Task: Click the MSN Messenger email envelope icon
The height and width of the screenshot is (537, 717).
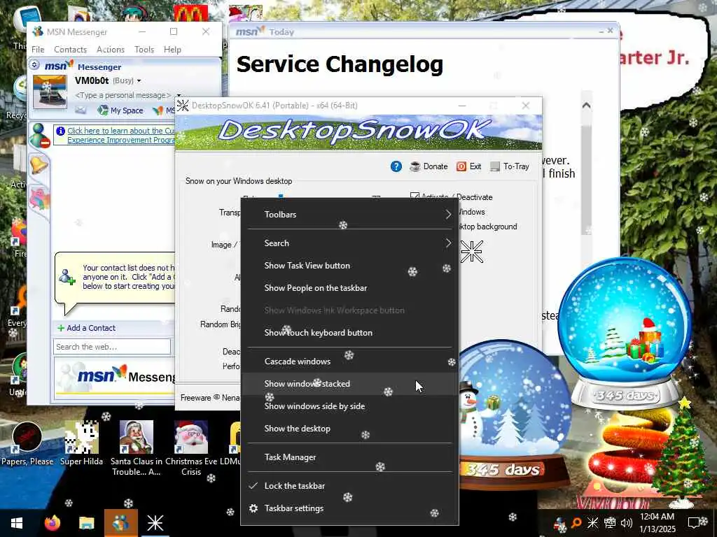Action: click(81, 110)
